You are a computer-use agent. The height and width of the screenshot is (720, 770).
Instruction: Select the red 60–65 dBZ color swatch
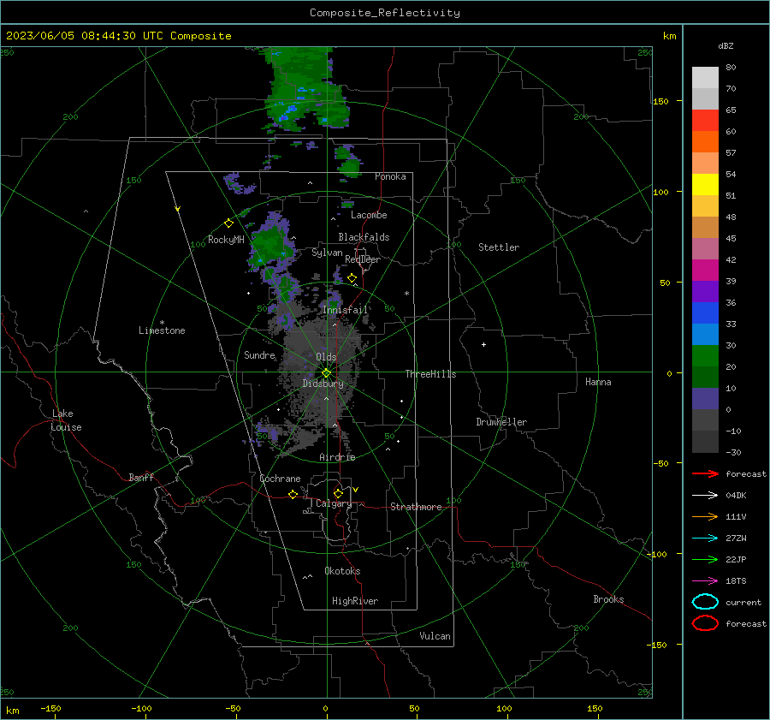pos(705,121)
